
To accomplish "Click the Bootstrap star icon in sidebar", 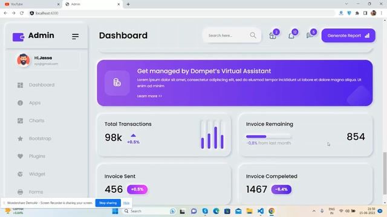I will pos(20,139).
